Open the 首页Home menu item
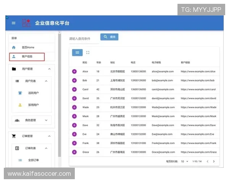 click(32, 47)
